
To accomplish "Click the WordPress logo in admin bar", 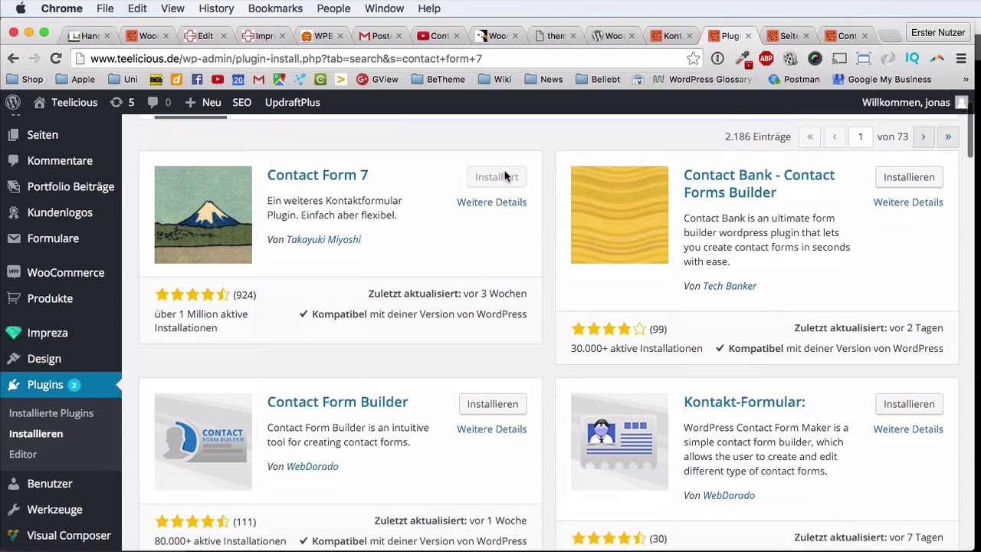I will pyautogui.click(x=12, y=102).
